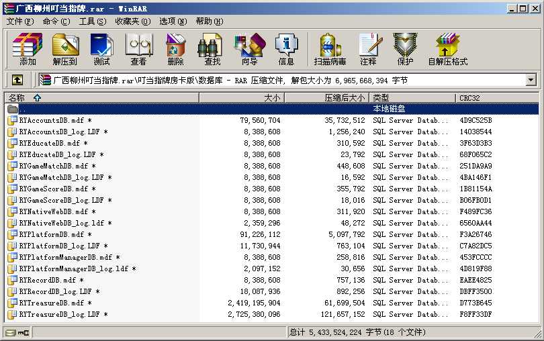Screen dimensions: 544x341
Task: Open the Commands (命令) menu
Action: click(56, 21)
